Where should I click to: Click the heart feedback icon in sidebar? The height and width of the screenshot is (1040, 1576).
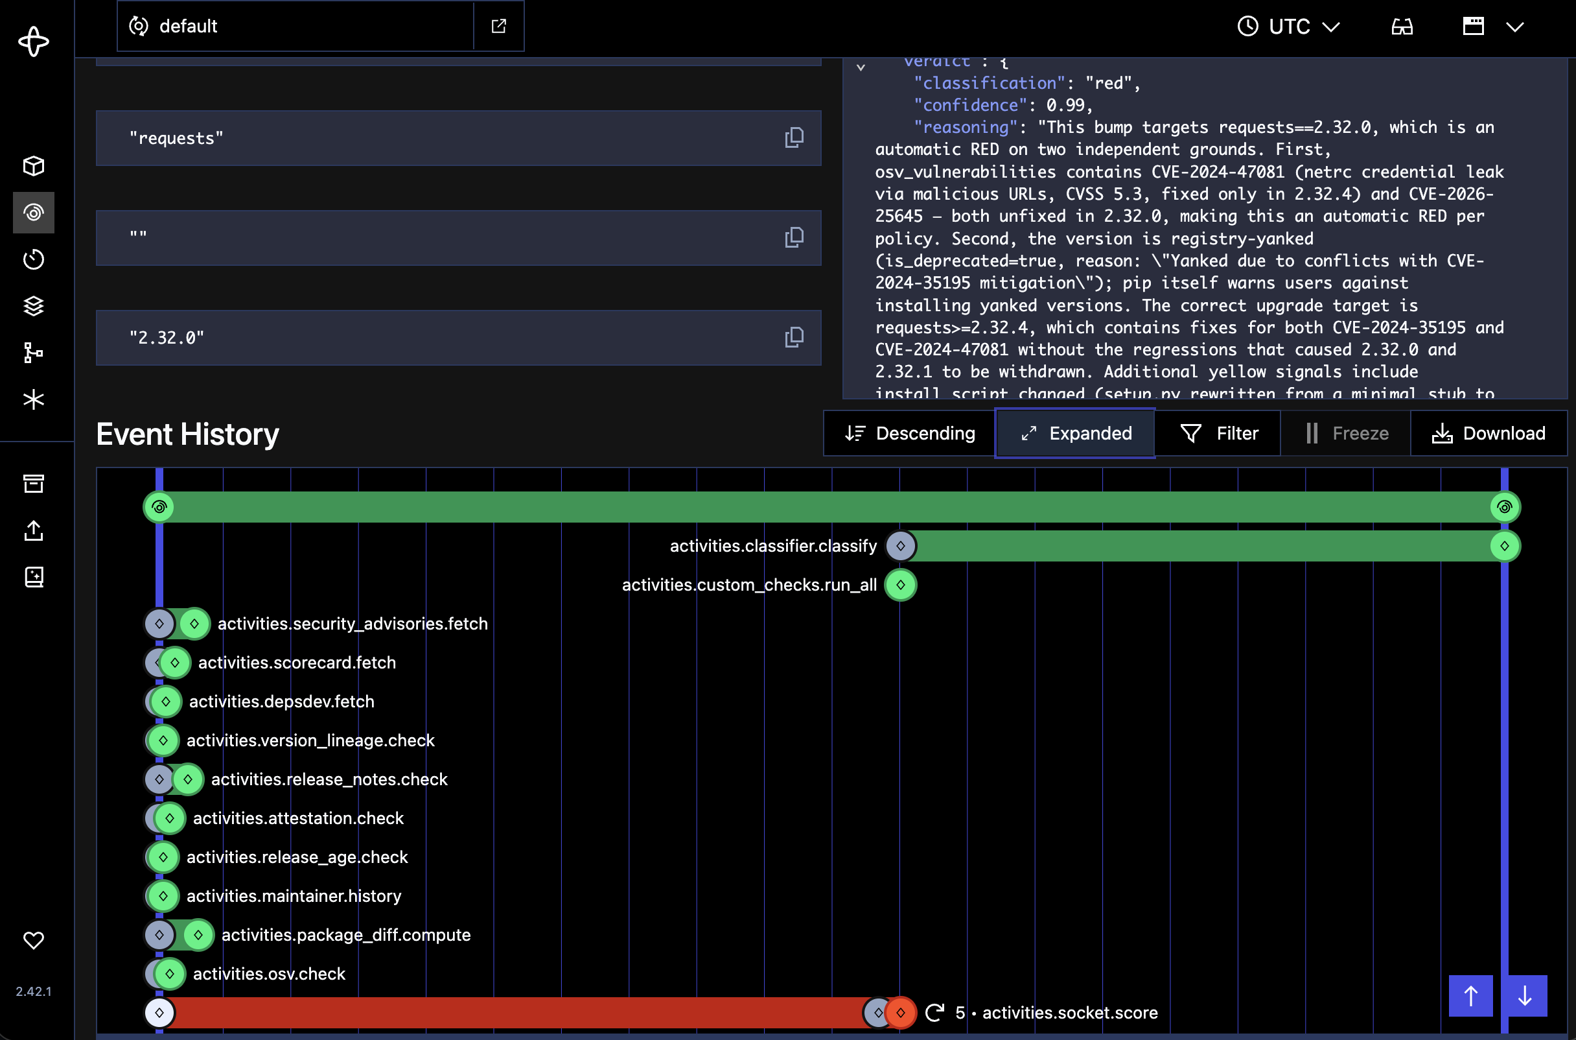click(x=33, y=940)
